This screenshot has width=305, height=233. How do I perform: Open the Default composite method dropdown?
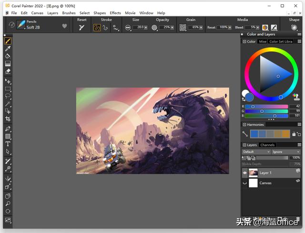pos(256,152)
